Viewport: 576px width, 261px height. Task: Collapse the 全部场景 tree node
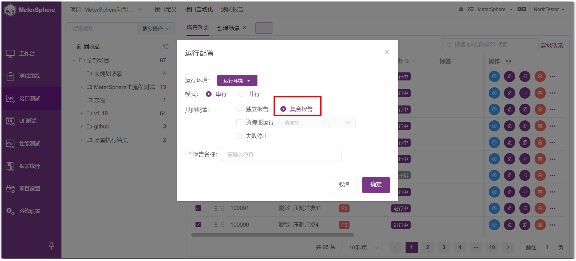click(x=74, y=61)
